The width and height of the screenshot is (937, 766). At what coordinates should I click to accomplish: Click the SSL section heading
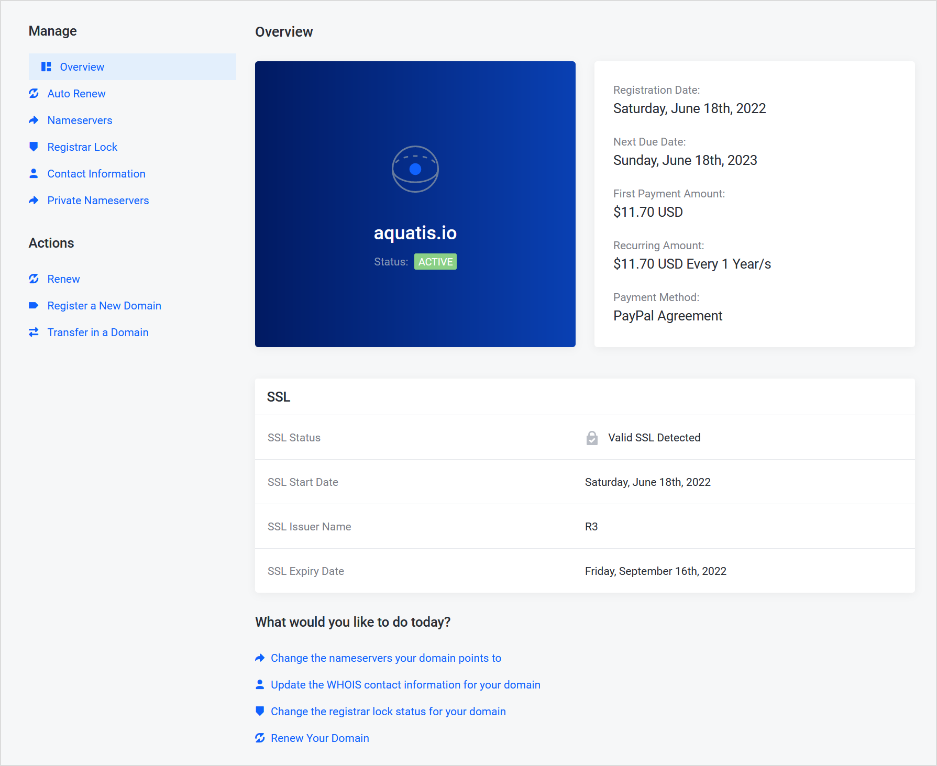pos(279,396)
